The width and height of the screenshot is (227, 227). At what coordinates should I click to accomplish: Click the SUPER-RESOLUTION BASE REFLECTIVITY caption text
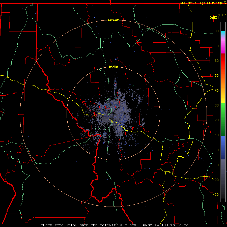click(x=79, y=225)
